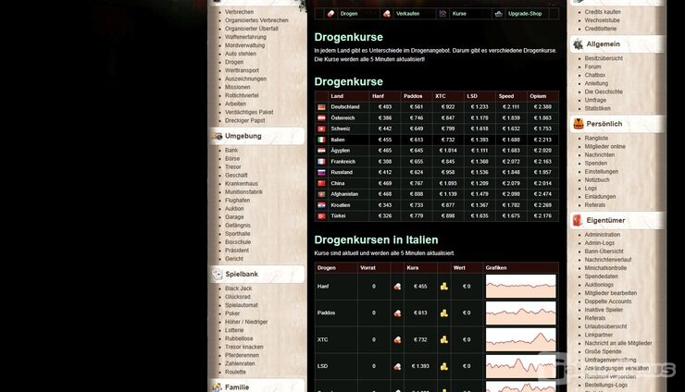This screenshot has width=685, height=392.
Task: Open the Upgrade-Shop tab
Action: [525, 14]
